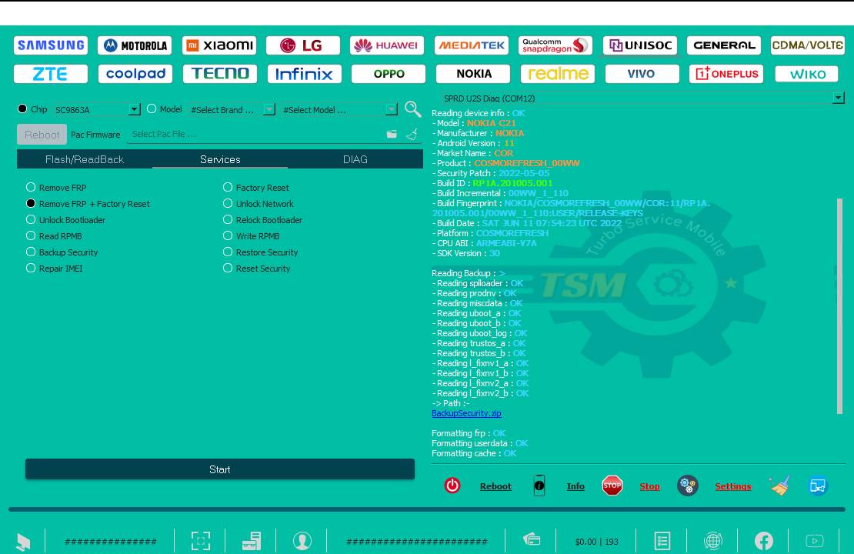Open the Facebook page icon
The image size is (854, 554).
[763, 541]
